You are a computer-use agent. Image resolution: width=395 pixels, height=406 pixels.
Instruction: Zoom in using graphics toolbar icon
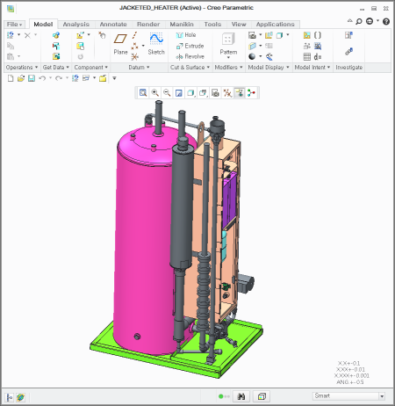[x=154, y=93]
